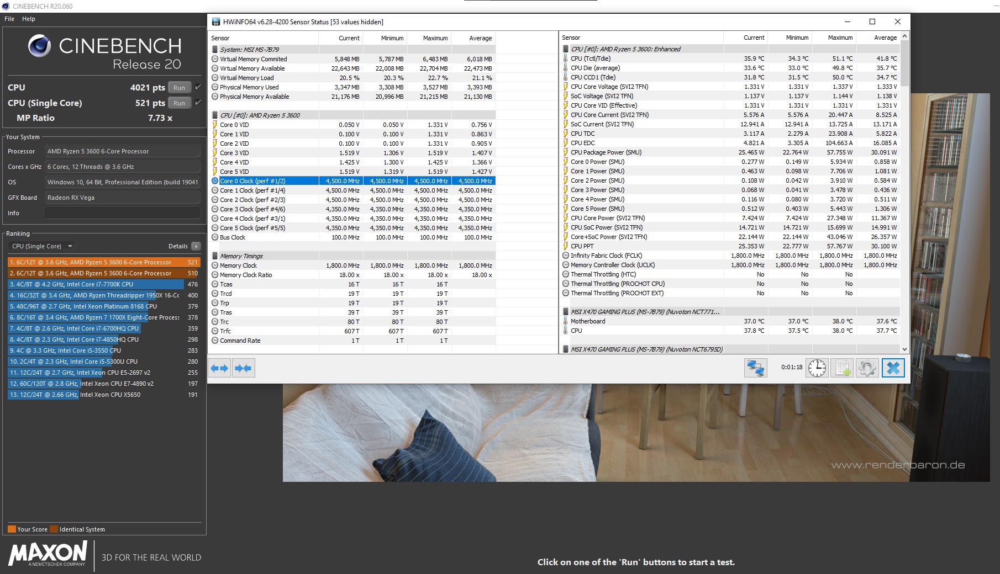
Task: Select the Core+SoC Power (SVI2 TFN) row
Action: pos(730,237)
